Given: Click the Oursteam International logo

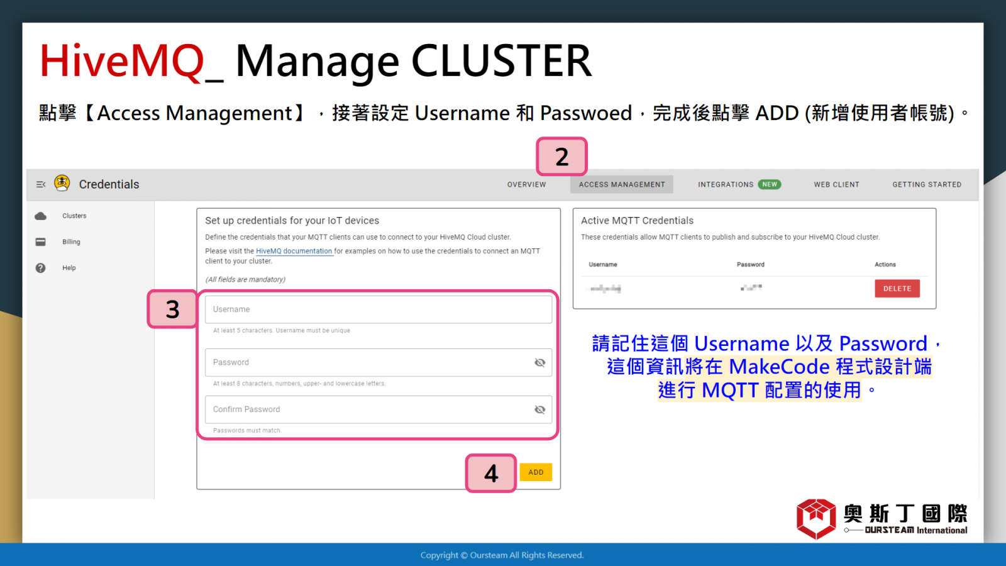Looking at the screenshot, I should tap(882, 519).
